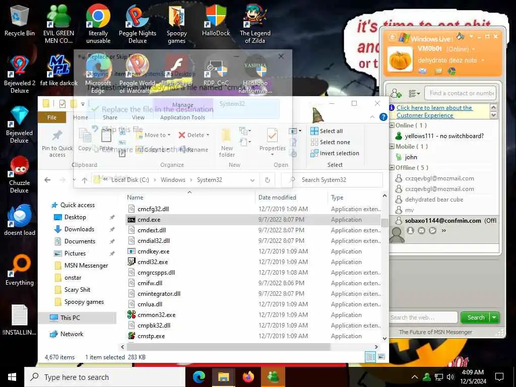This screenshot has height=387, width=516.
Task: Click the Messenger icon in taskbar
Action: pyautogui.click(x=273, y=377)
